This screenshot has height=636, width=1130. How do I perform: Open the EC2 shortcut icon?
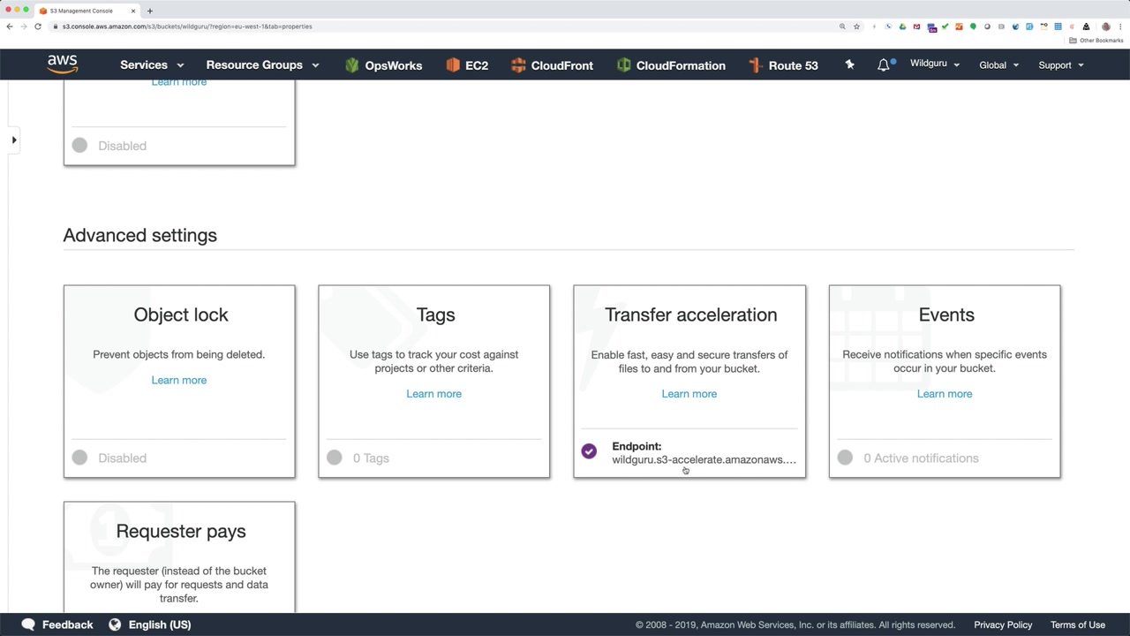point(453,65)
